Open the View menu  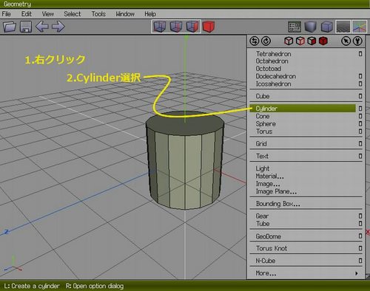click(48, 14)
